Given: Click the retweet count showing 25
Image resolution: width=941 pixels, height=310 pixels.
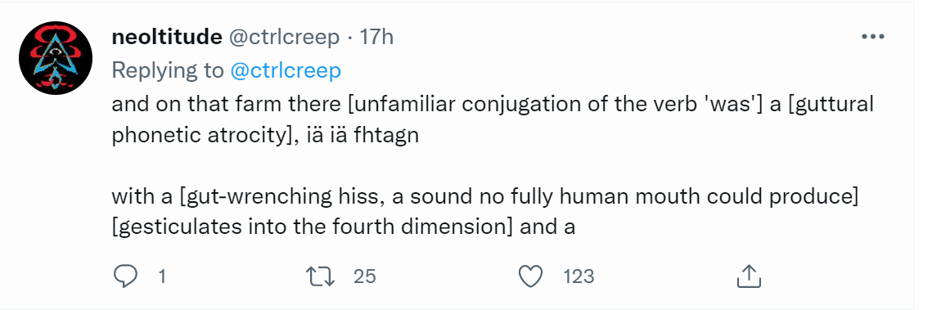Looking at the screenshot, I should pyautogui.click(x=364, y=276).
